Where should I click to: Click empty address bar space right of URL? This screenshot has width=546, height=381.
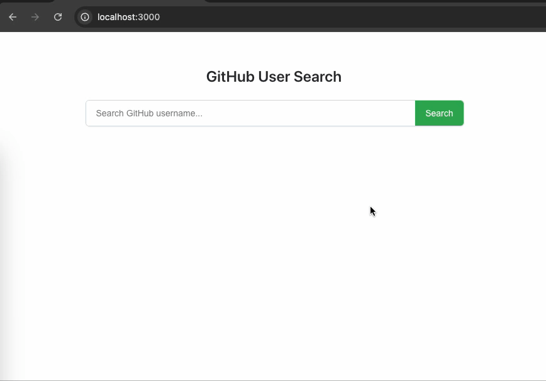pyautogui.click(x=348, y=17)
